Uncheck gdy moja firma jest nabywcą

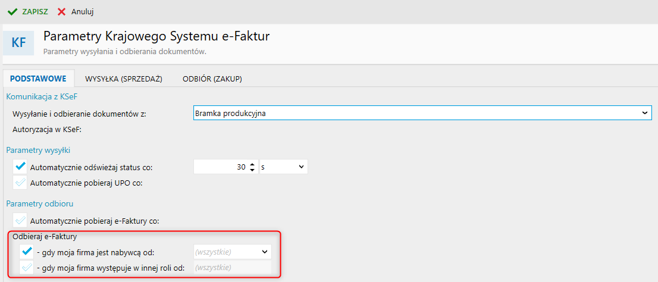[x=26, y=252]
